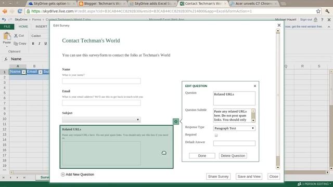This screenshot has width=333, height=187.
Task: Switch to the INSERT ribbon tab
Action: point(41,26)
